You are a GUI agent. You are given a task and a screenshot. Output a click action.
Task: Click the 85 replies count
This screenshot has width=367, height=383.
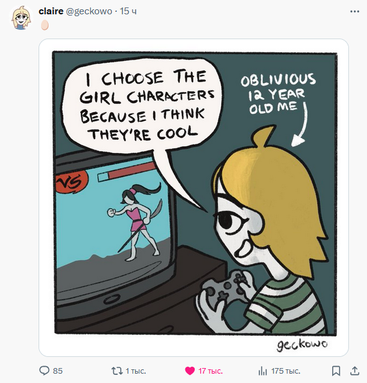point(58,371)
